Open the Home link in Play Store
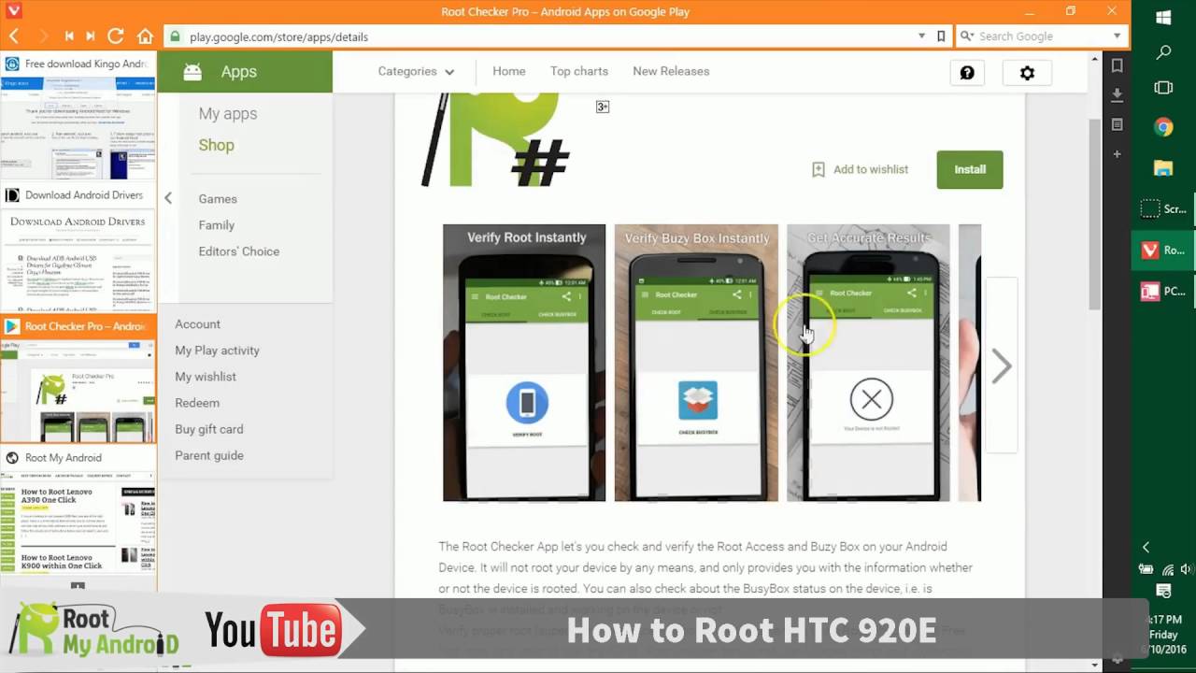 [x=509, y=71]
